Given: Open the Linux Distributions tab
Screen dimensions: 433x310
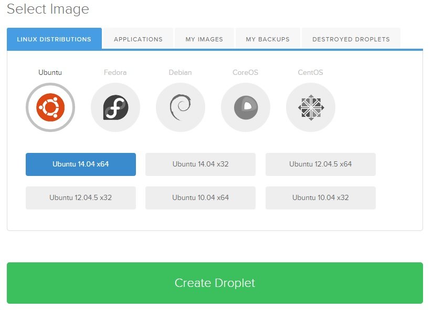Looking at the screenshot, I should click(x=54, y=39).
